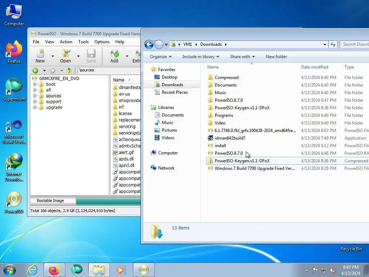Click New folder button
The width and height of the screenshot is (369, 277).
click(x=276, y=57)
